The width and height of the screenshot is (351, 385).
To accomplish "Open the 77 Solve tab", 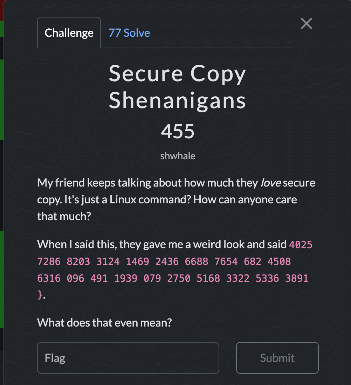I will [x=129, y=33].
